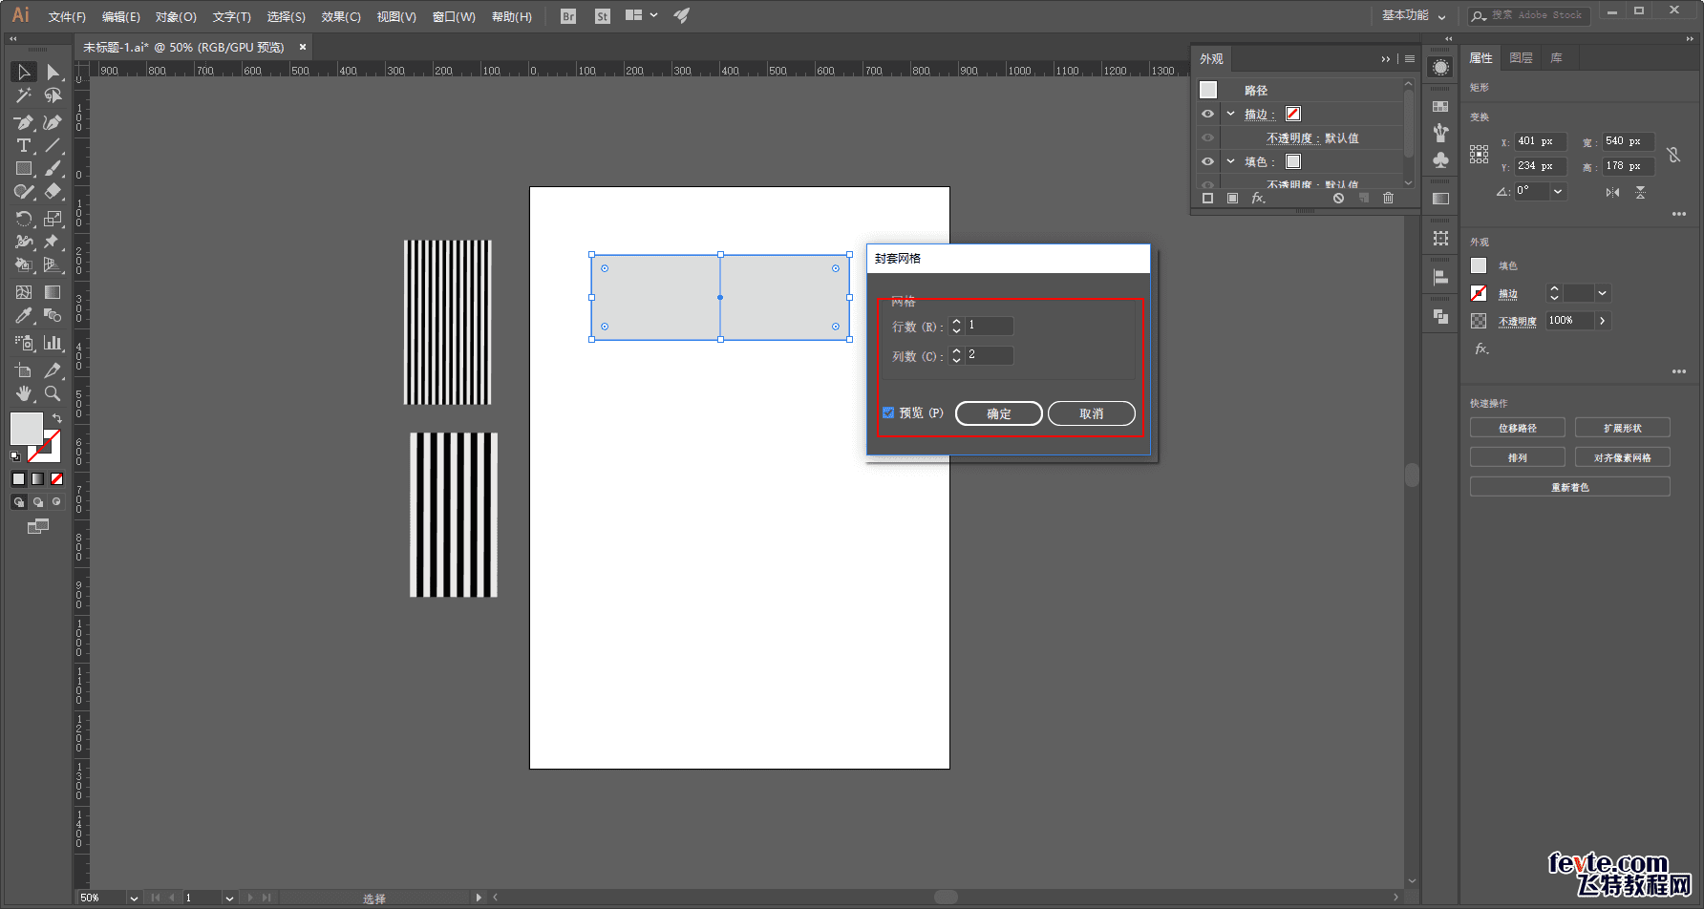Open the 50% zoom level dropdown
1704x909 pixels.
[x=134, y=898]
